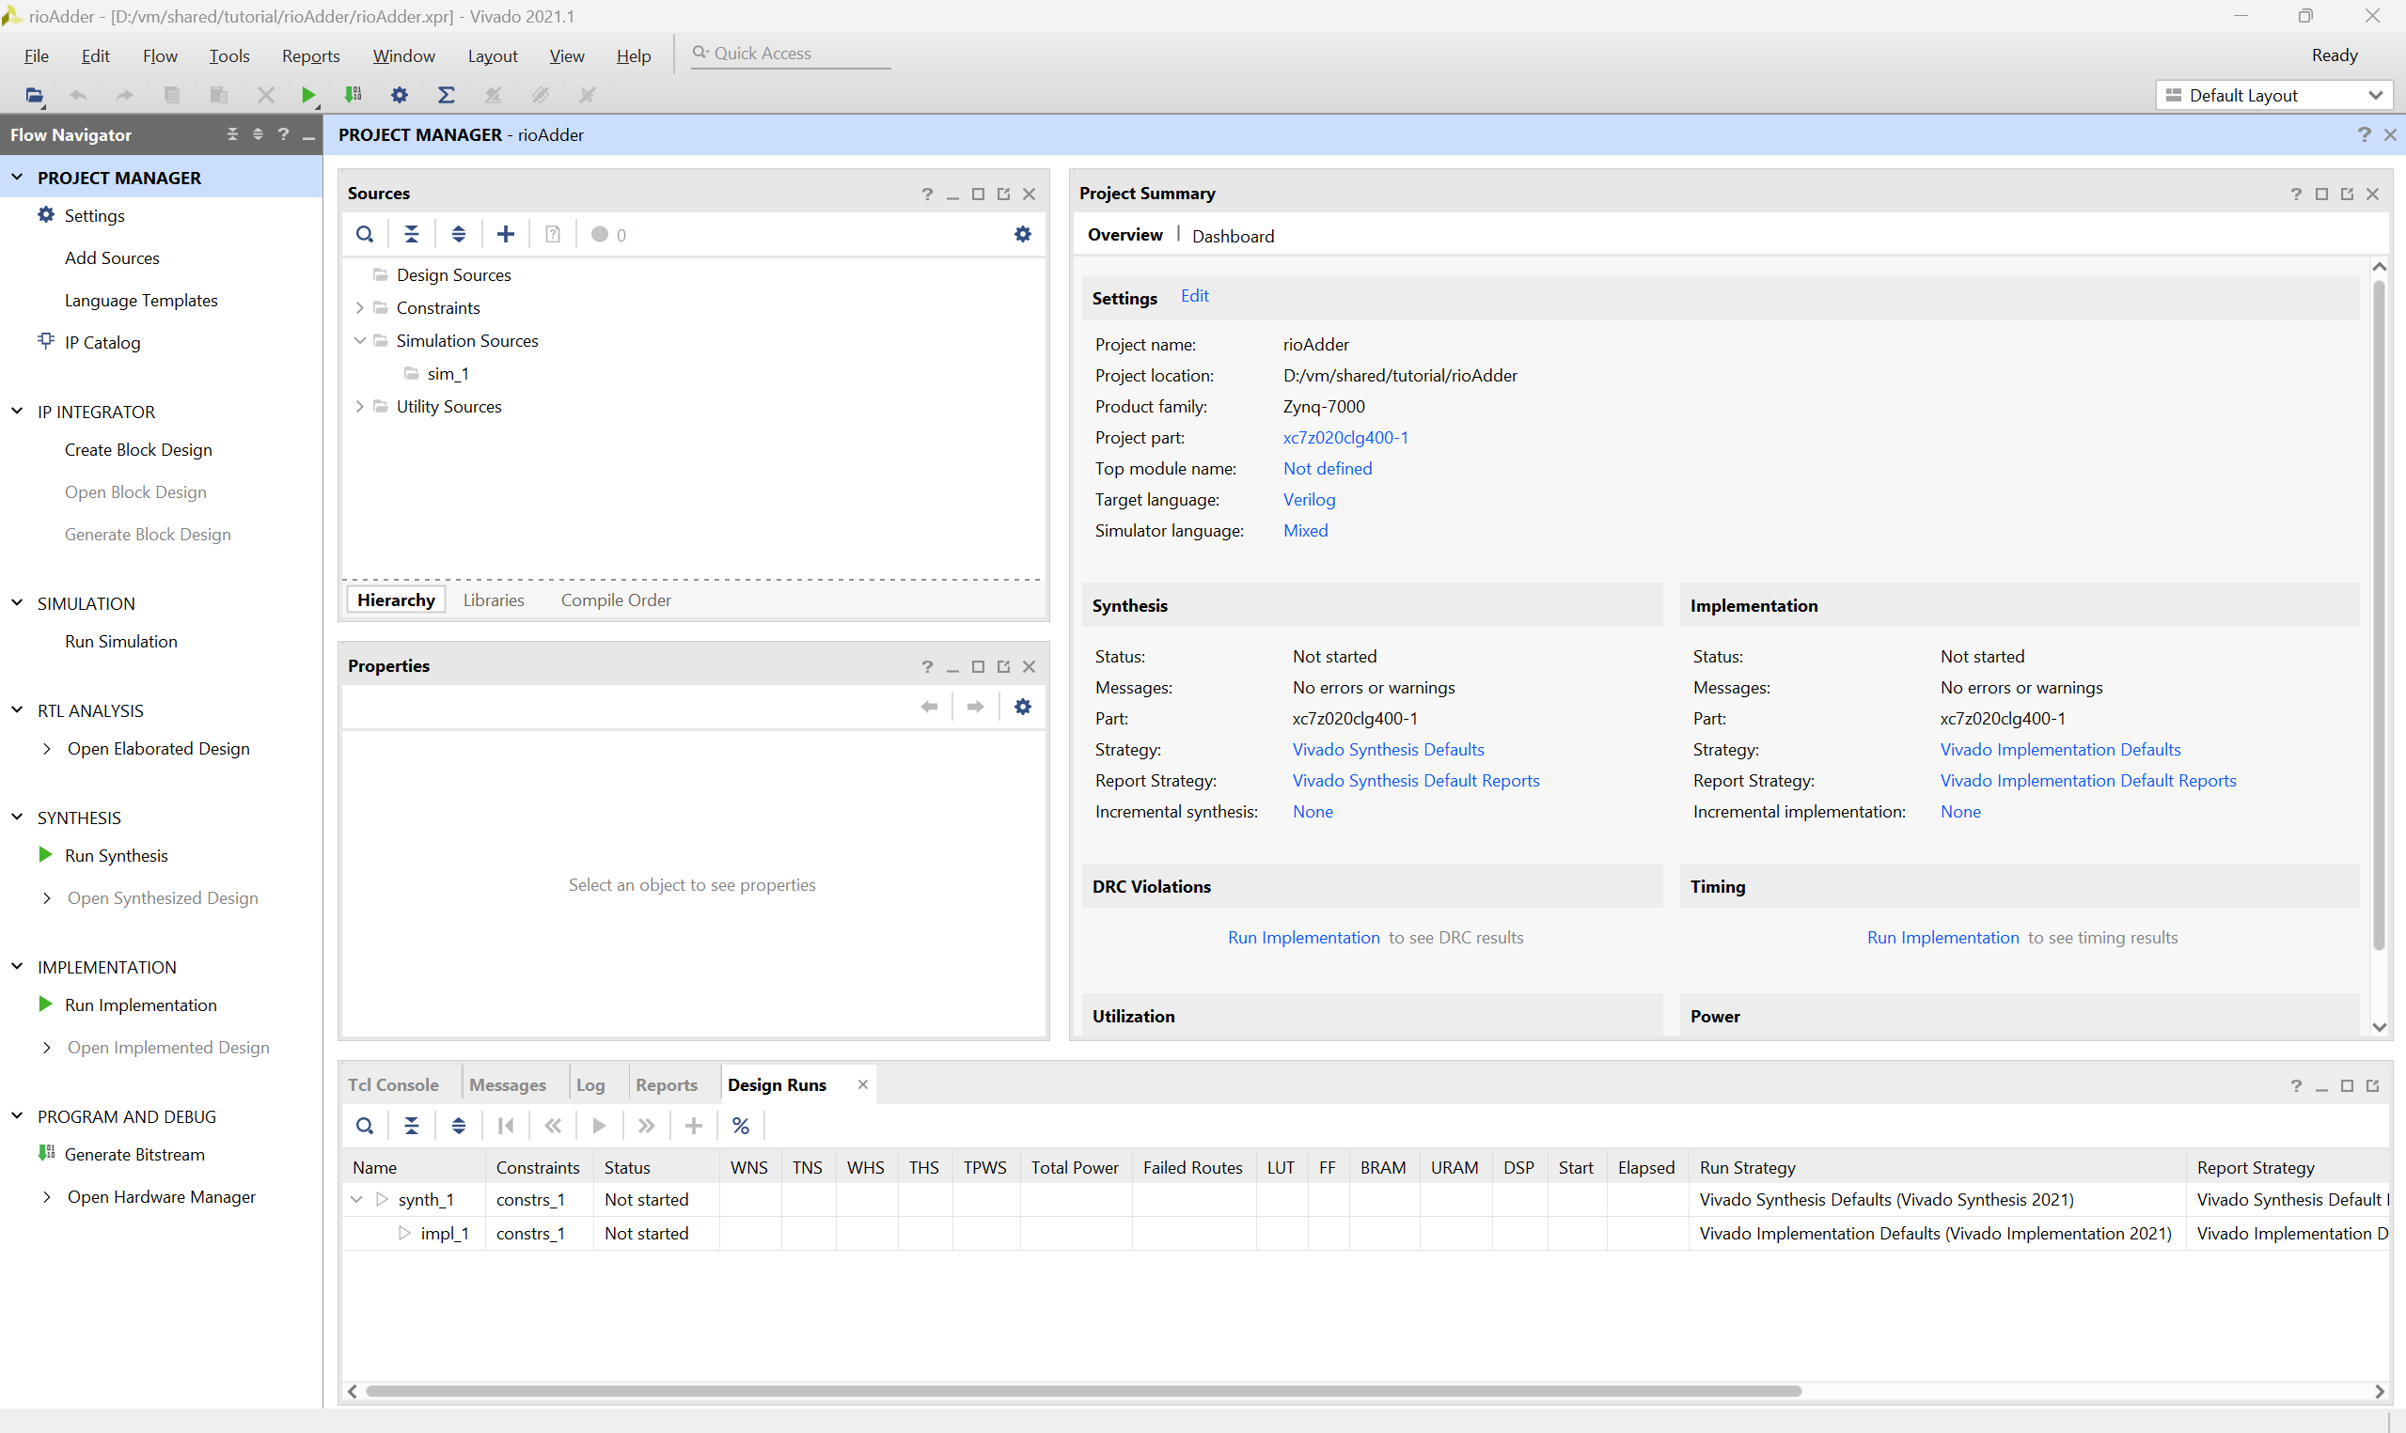Image resolution: width=2406 pixels, height=1433 pixels.
Task: Search in Sources panel magnifier icon
Action: coord(364,235)
